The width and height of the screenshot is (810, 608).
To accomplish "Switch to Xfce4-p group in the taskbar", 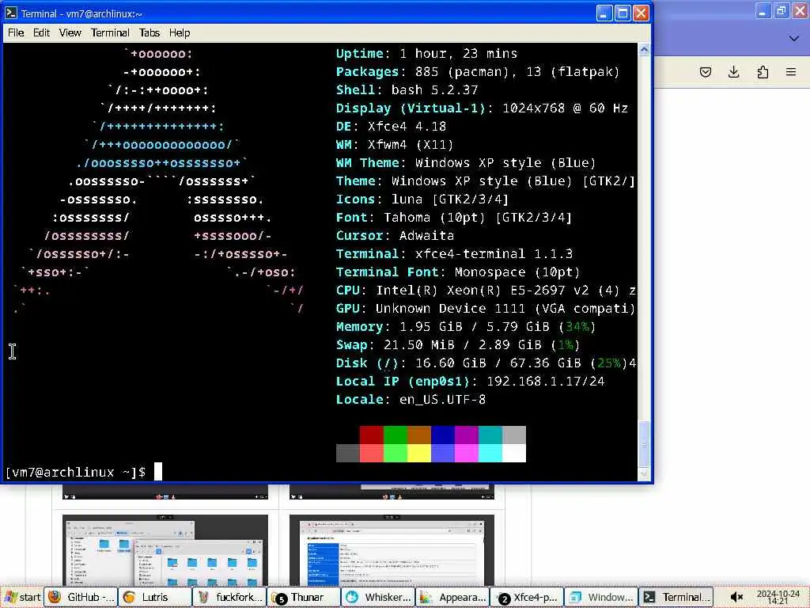I will tap(527, 597).
